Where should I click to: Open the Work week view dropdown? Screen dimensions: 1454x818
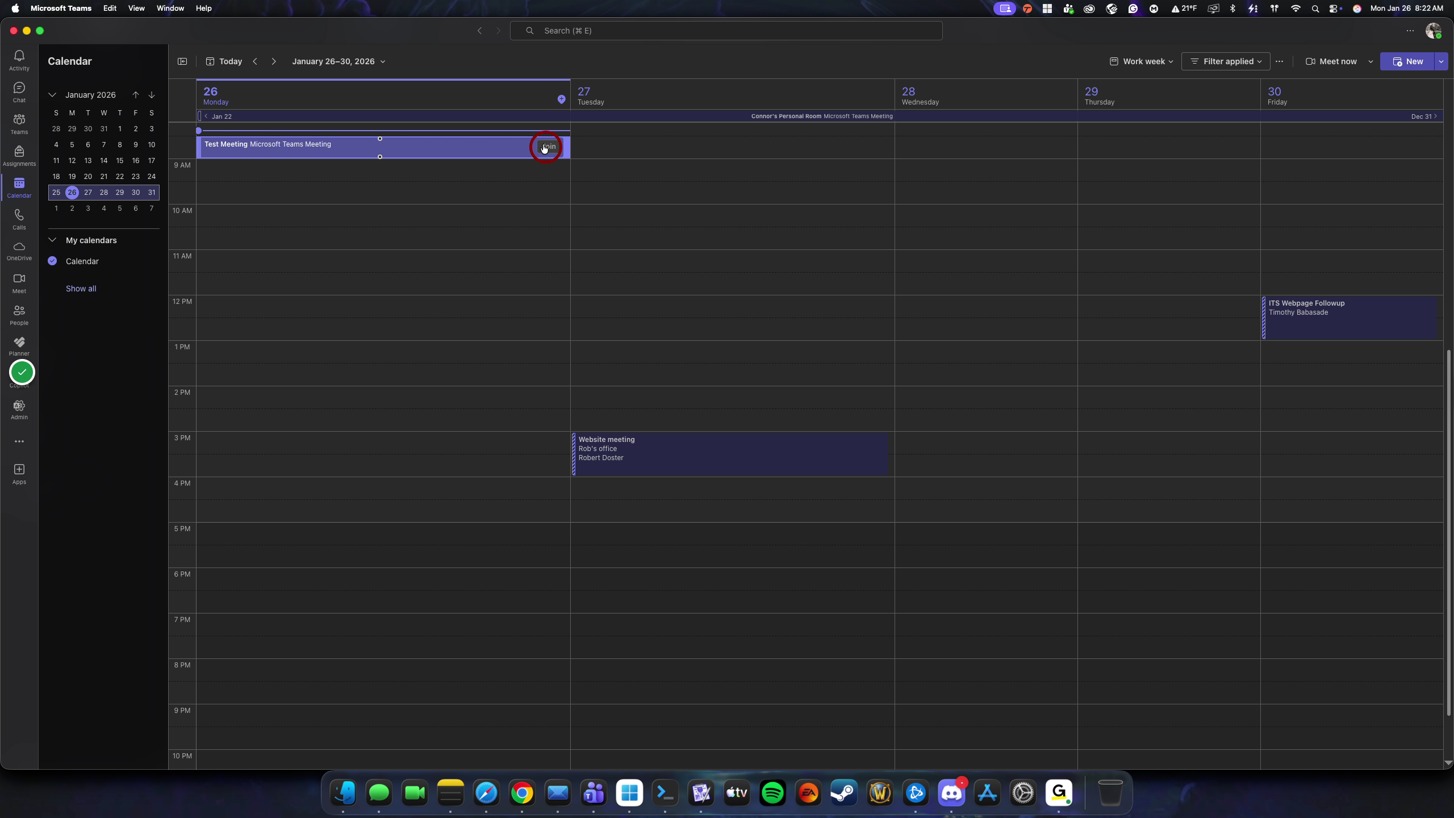coord(1141,61)
